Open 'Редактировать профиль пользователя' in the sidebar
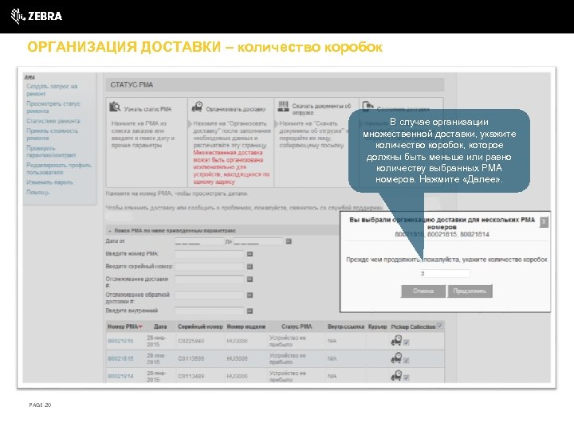 point(59,169)
